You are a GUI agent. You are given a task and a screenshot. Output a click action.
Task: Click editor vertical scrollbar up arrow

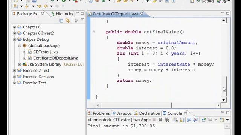tap(224, 20)
